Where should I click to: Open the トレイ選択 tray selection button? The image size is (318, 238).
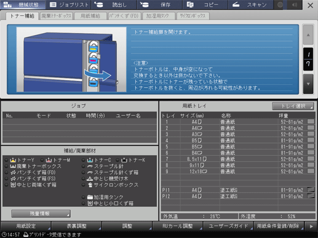293,106
